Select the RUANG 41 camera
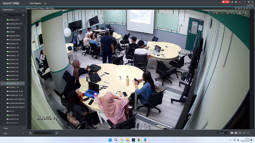Image resolution: width=255 pixels, height=143 pixels. tap(14, 71)
